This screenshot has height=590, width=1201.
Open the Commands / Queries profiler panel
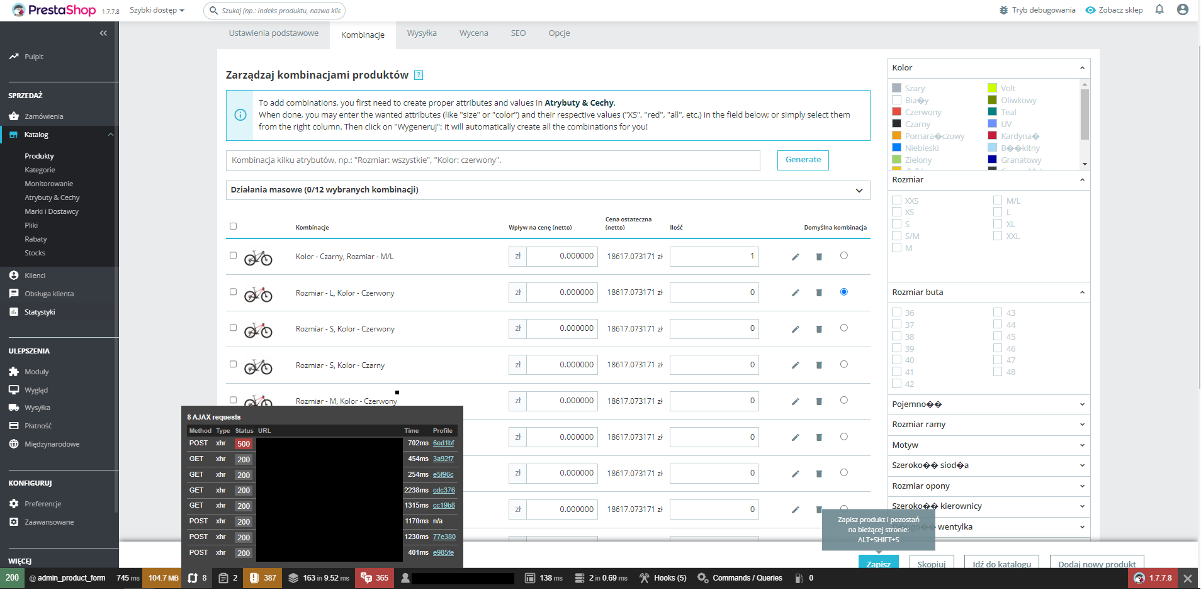point(740,579)
